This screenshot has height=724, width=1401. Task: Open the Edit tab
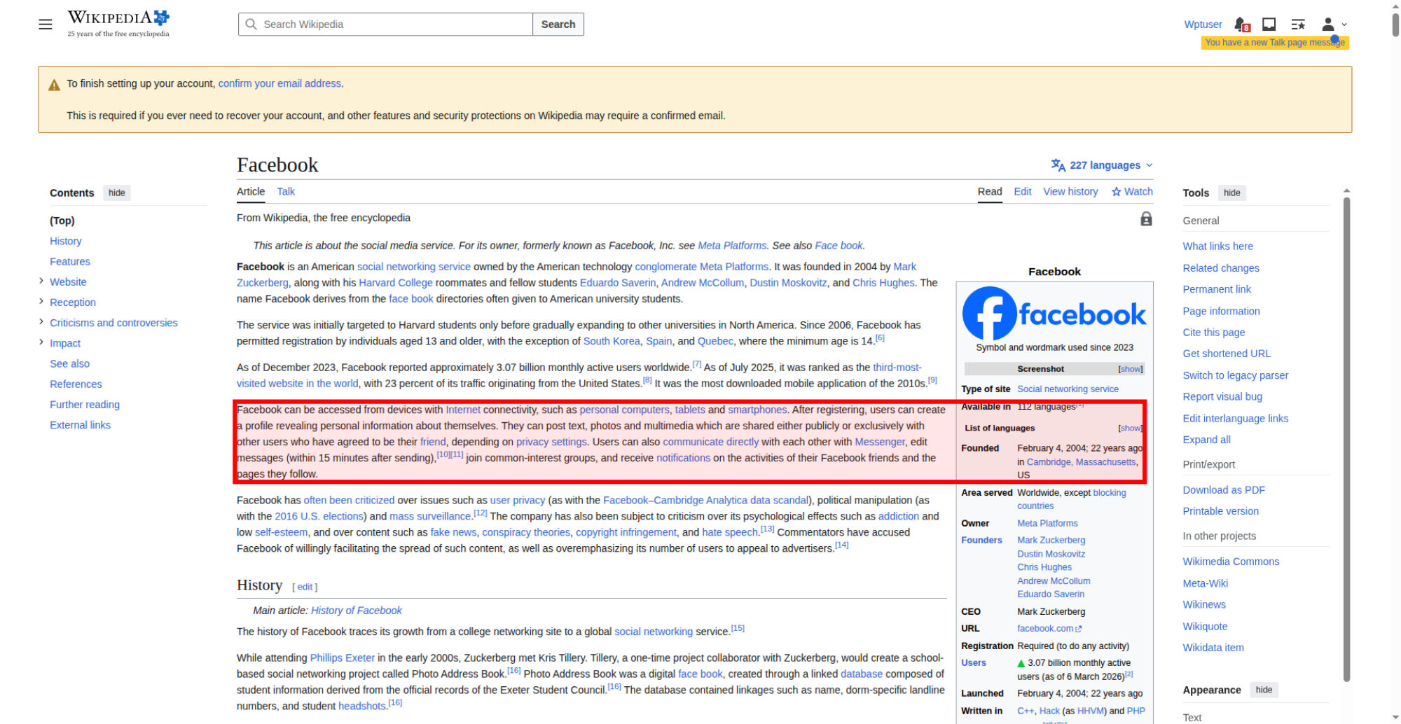tap(1023, 192)
